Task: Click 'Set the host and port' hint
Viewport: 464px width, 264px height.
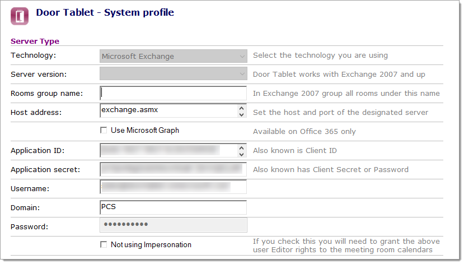Action: [x=341, y=113]
